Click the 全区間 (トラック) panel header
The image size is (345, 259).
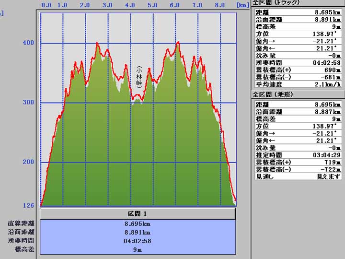[x=276, y=2]
